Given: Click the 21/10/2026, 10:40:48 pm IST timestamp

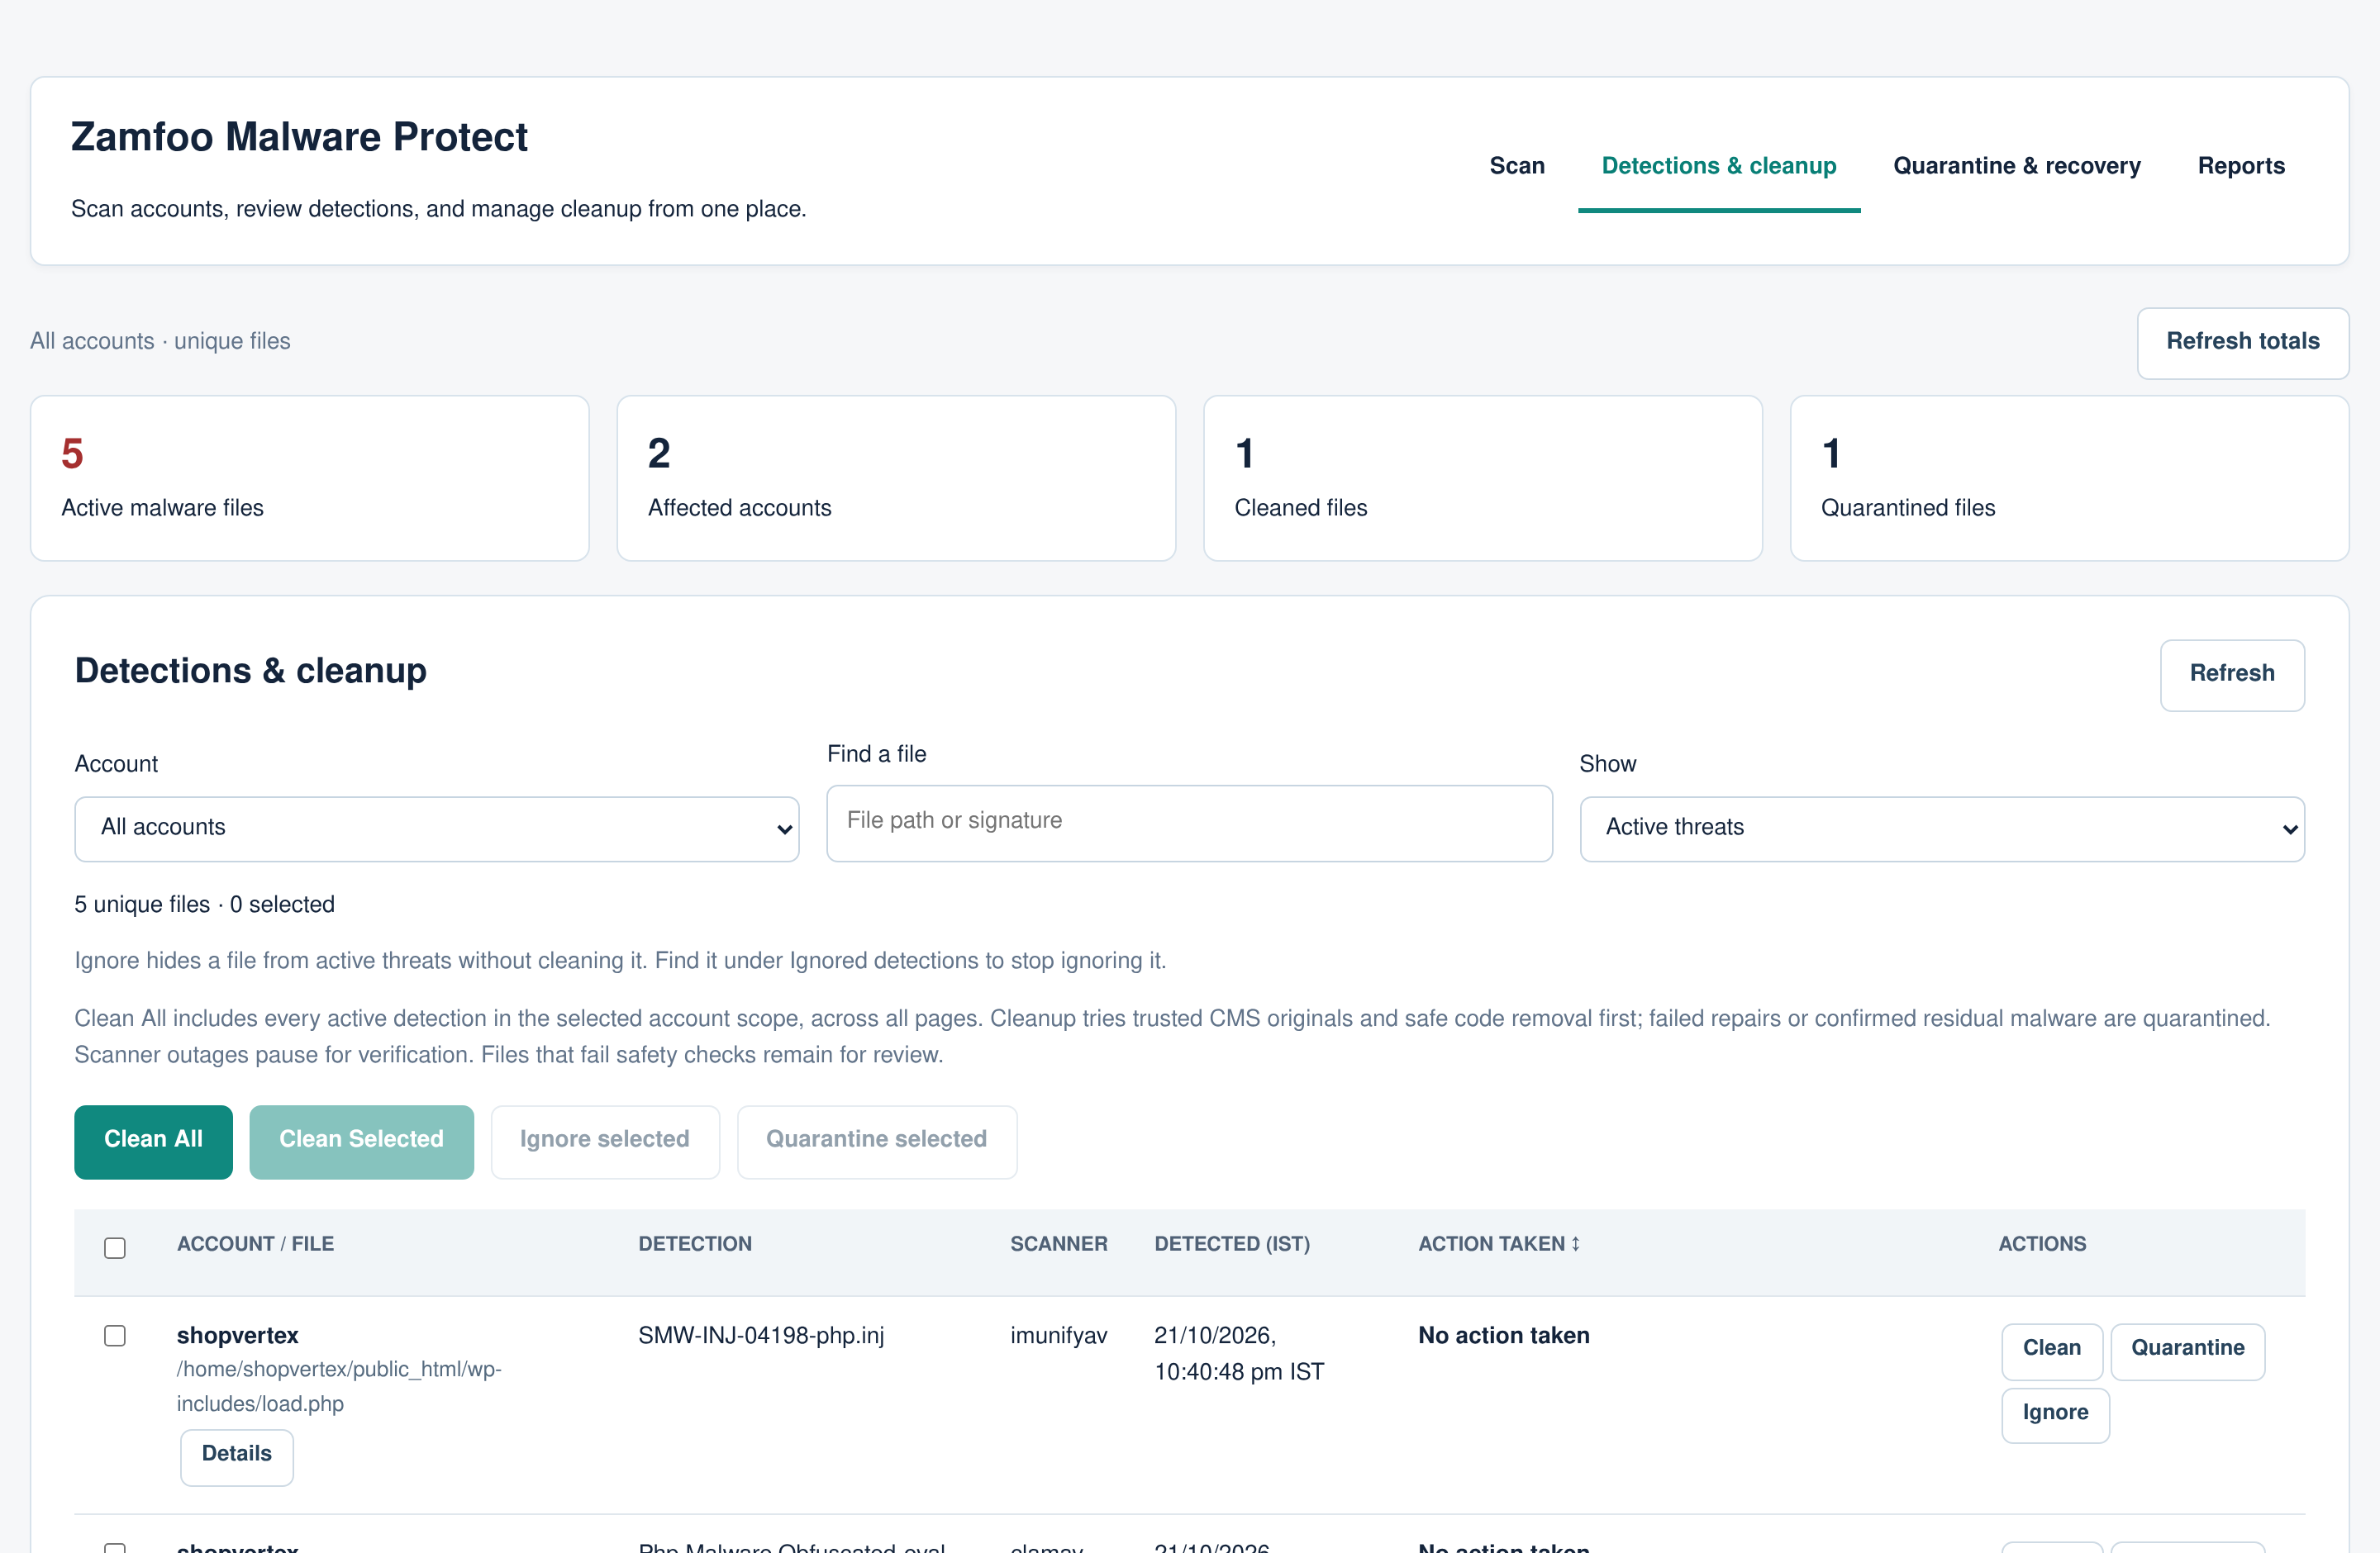Looking at the screenshot, I should (x=1239, y=1353).
